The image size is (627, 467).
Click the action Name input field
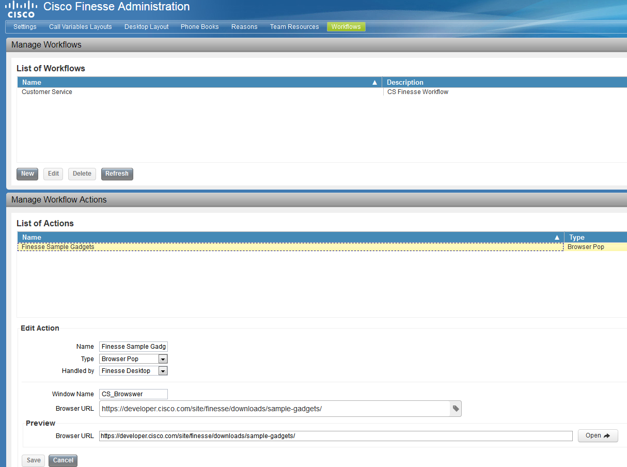coord(133,347)
